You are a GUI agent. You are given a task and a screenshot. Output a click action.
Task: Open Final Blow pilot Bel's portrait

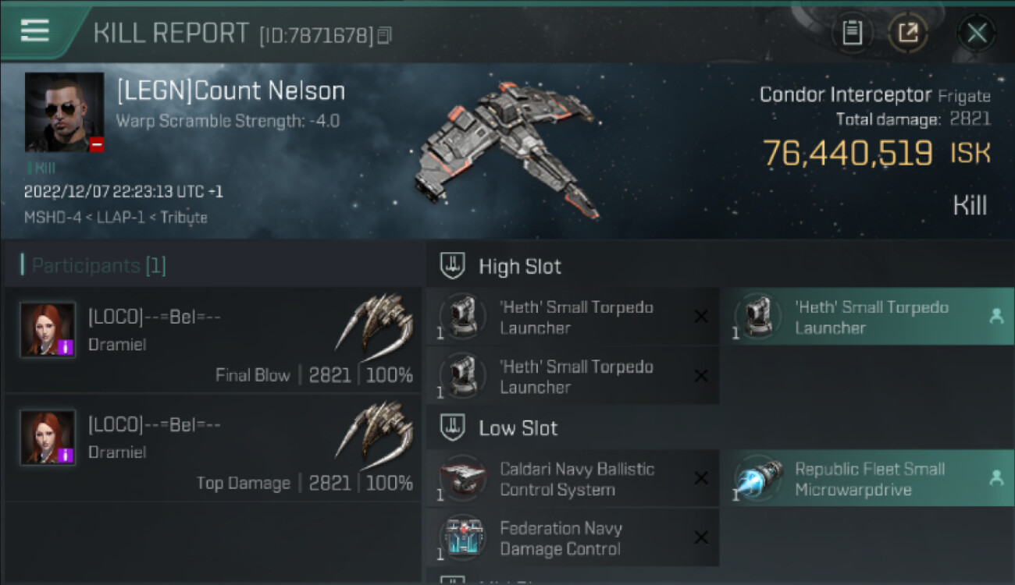(48, 330)
